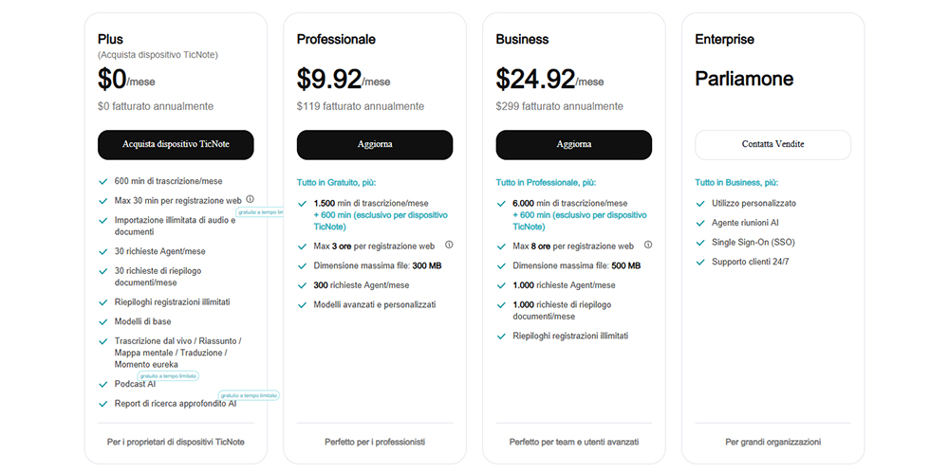Click the Tutto in Business, più text
949x474 pixels.
pos(736,182)
